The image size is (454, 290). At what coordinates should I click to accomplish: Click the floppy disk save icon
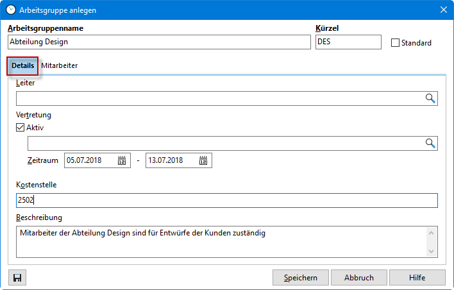point(17,277)
